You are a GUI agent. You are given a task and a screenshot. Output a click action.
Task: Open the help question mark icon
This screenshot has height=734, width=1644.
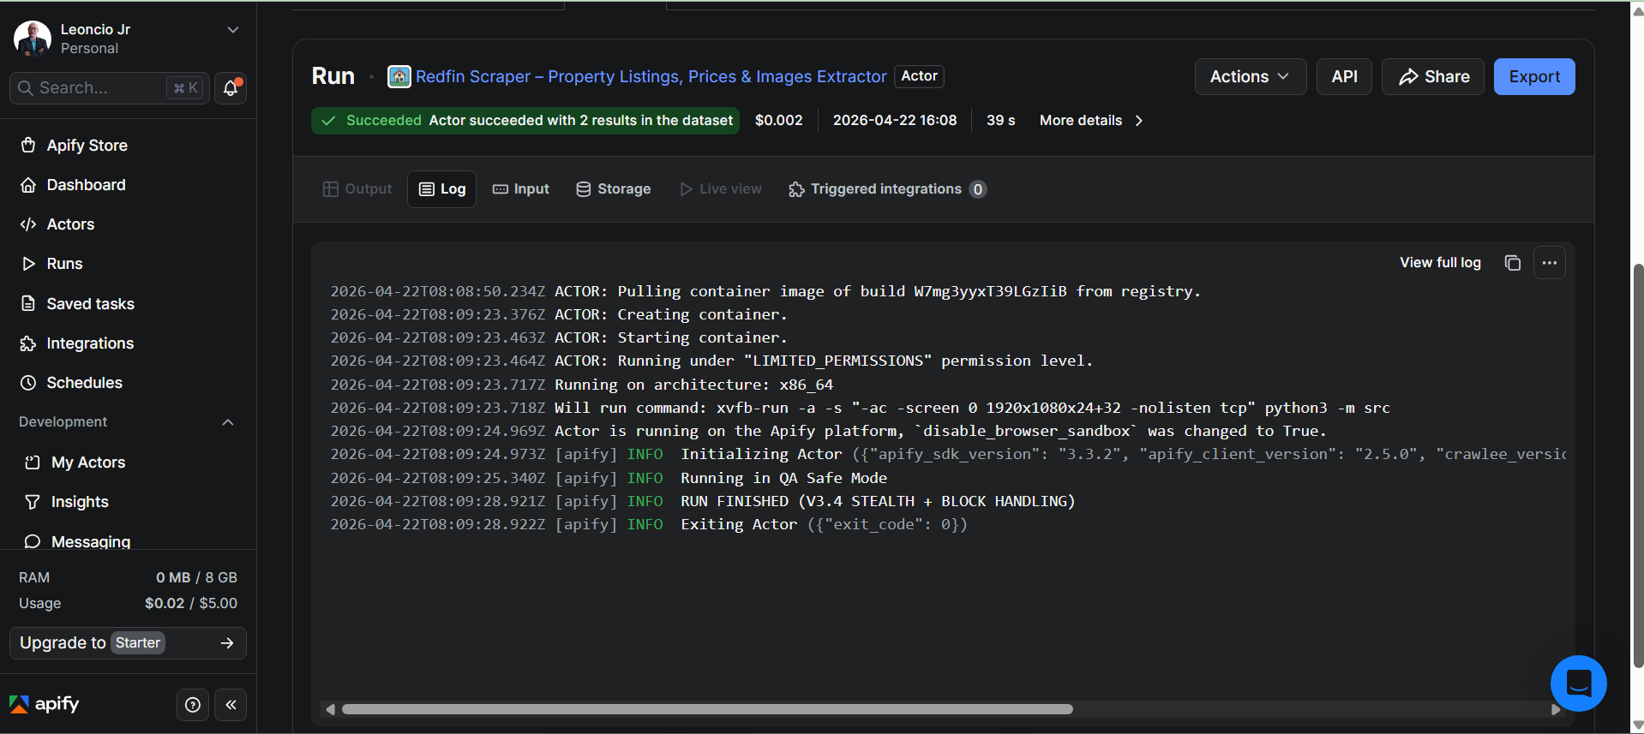coord(193,705)
